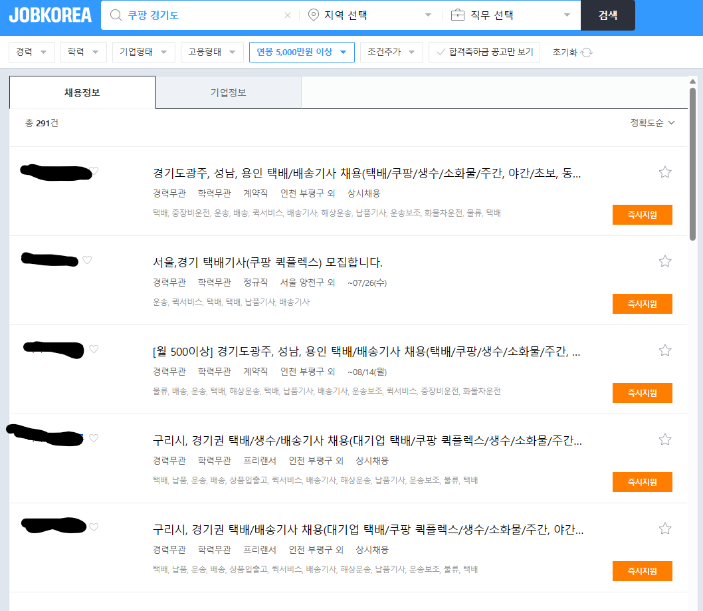Favorite the company of the first listing heart
The height and width of the screenshot is (611, 703).
point(94,170)
